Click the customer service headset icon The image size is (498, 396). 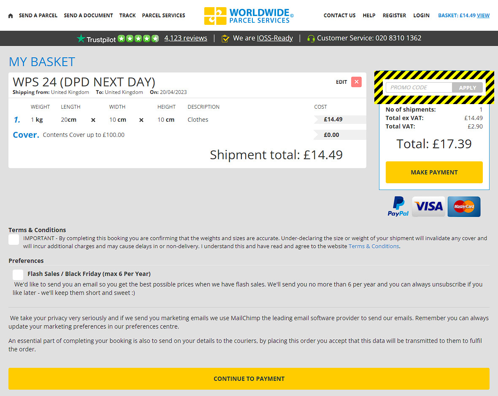tap(311, 38)
